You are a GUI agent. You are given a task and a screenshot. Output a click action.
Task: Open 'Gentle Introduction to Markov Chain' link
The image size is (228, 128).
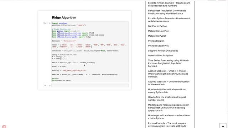click(x=169, y=83)
